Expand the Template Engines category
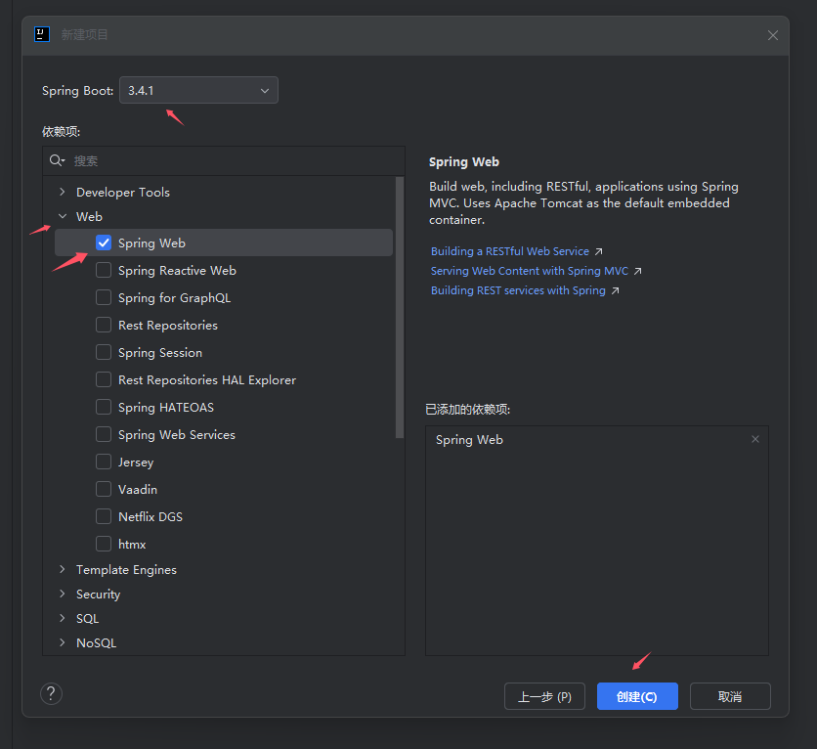The image size is (817, 749). pyautogui.click(x=63, y=569)
